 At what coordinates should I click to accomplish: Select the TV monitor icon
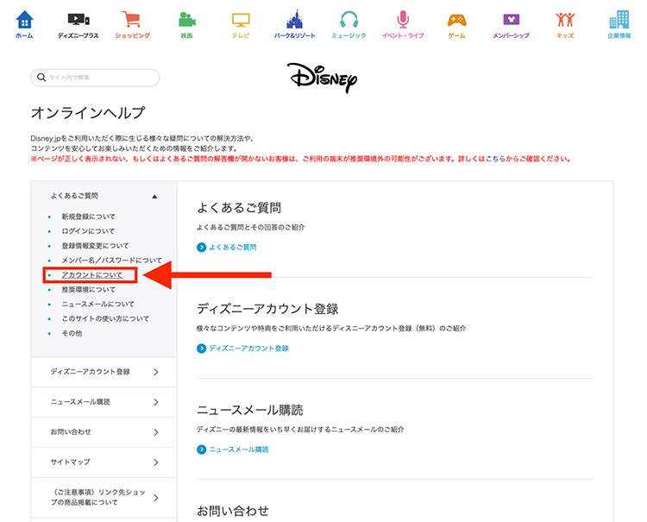click(240, 21)
